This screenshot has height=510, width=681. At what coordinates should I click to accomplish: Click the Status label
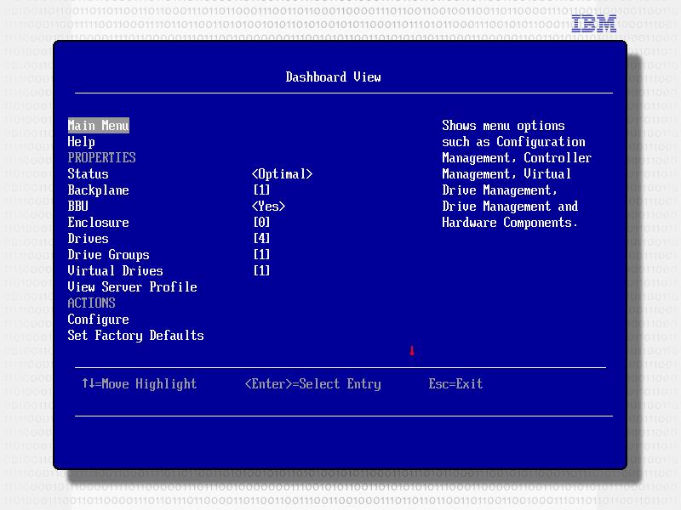(x=88, y=174)
